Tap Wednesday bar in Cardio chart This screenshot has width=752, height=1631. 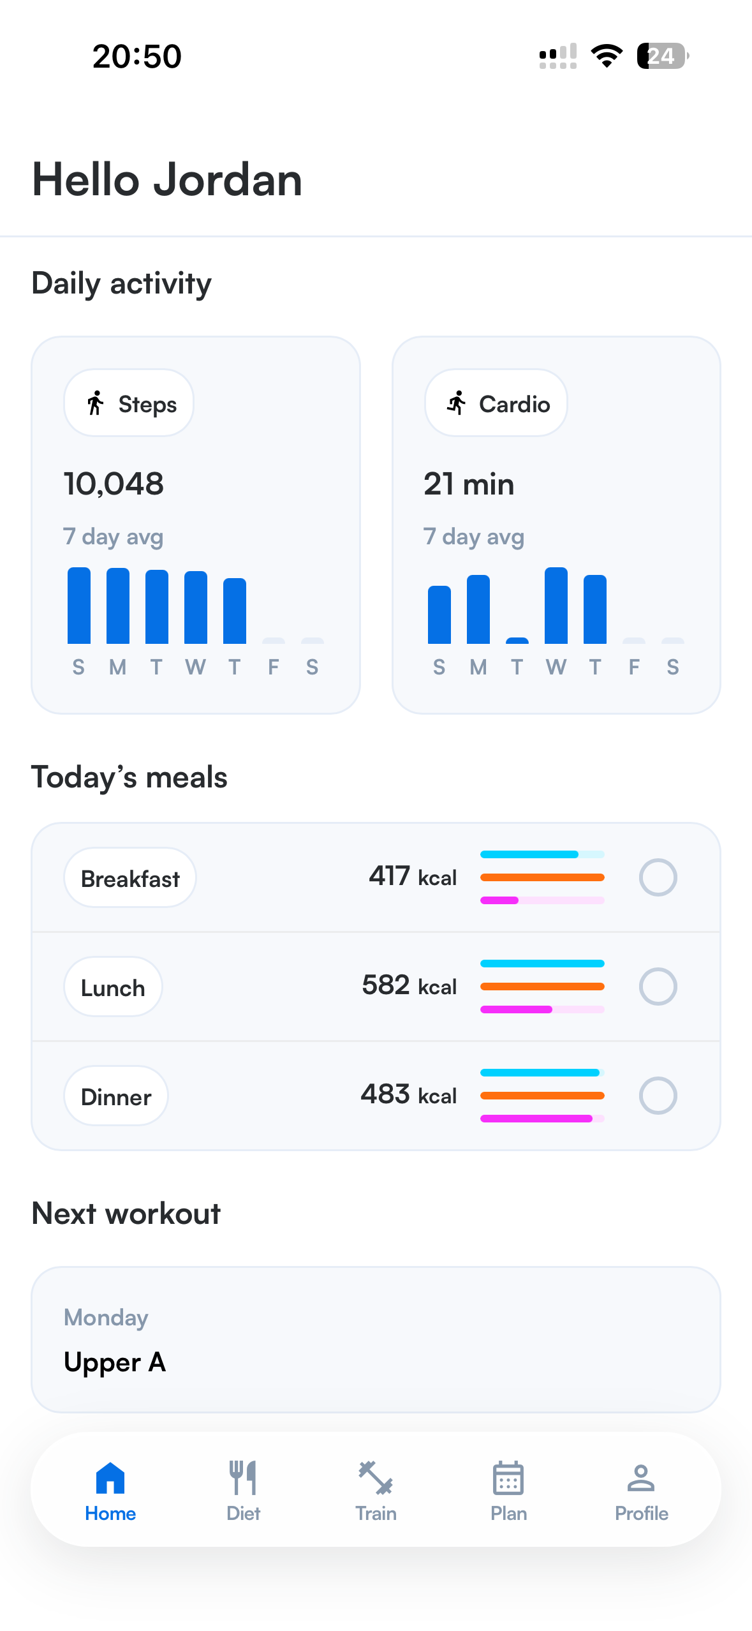click(x=556, y=606)
